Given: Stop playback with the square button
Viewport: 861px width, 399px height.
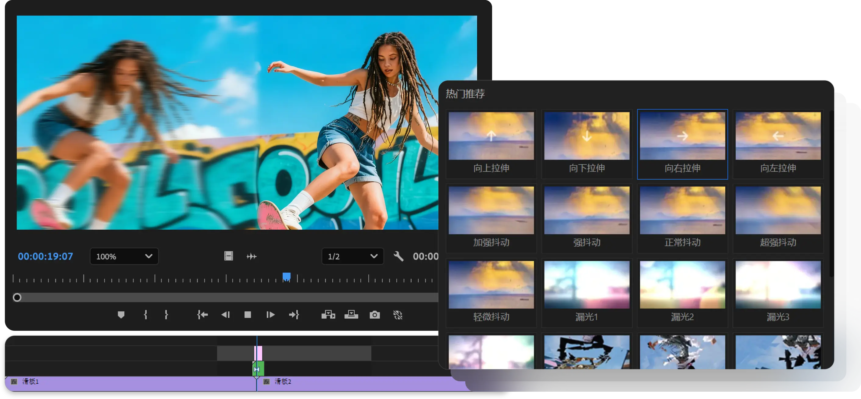Looking at the screenshot, I should click(248, 315).
